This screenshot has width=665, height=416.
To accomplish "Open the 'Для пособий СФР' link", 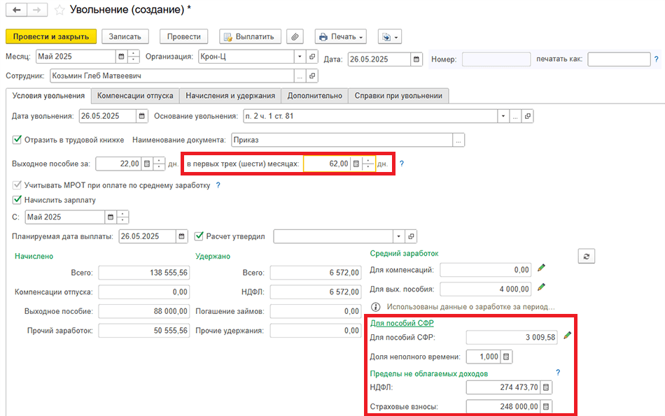I will tap(401, 323).
